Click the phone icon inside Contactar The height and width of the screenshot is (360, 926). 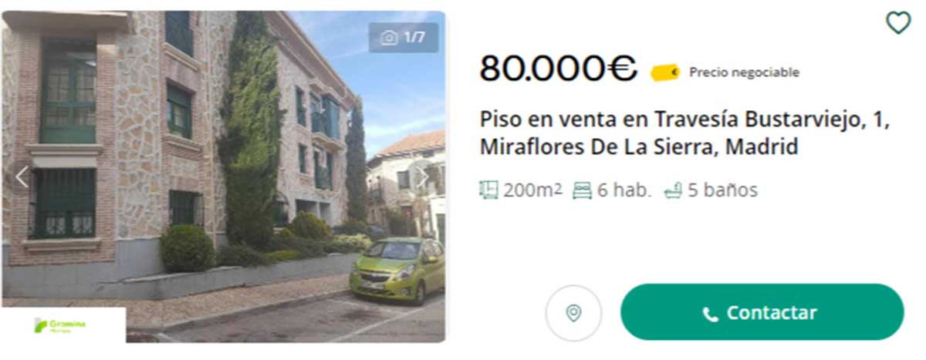pos(711,314)
